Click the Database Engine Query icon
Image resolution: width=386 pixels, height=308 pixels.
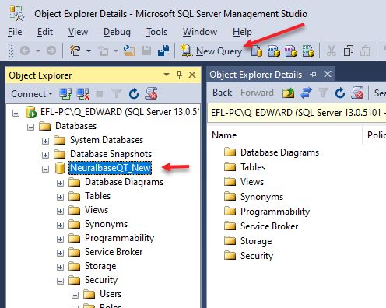(x=257, y=51)
